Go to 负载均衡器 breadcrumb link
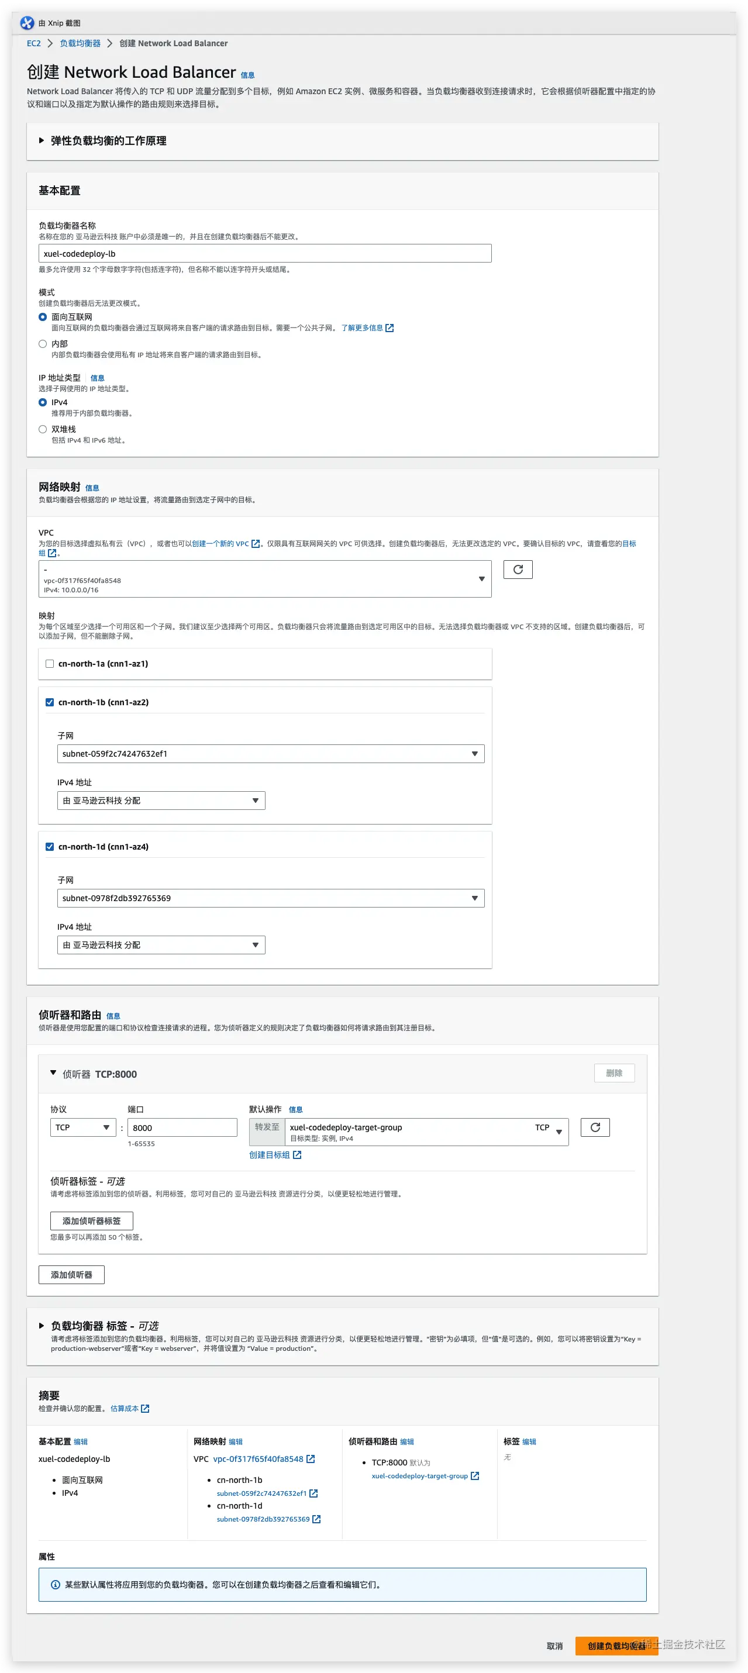Viewport: 748px width, 1673px height. pyautogui.click(x=80, y=43)
